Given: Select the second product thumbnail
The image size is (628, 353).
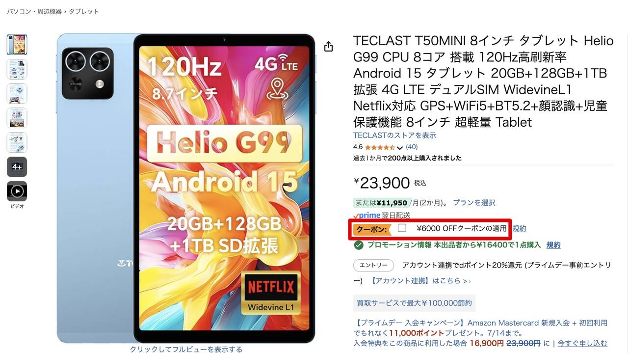Looking at the screenshot, I should (17, 69).
